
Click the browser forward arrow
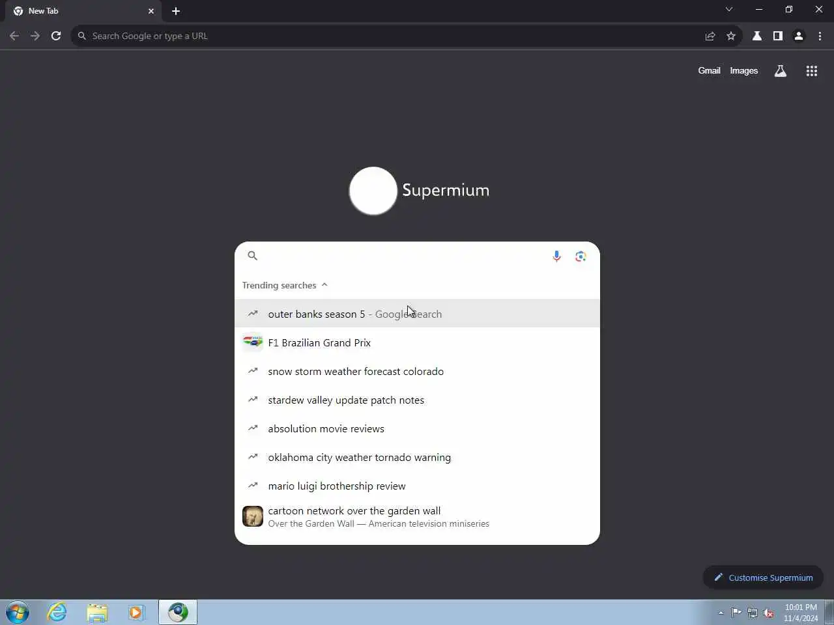[x=35, y=36]
